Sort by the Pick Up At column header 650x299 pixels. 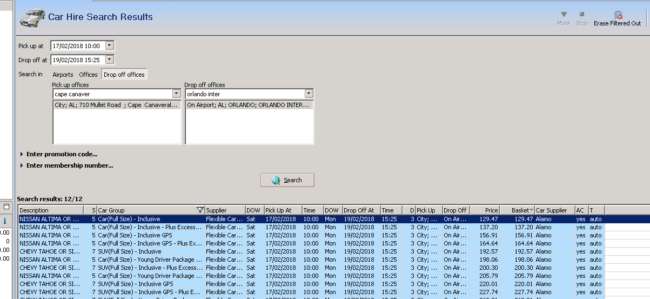click(283, 210)
